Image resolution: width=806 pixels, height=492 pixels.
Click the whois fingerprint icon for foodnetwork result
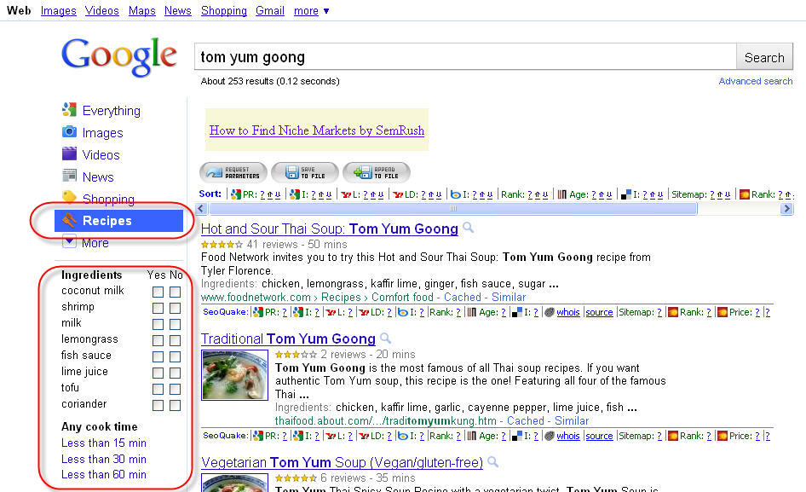pyautogui.click(x=550, y=312)
